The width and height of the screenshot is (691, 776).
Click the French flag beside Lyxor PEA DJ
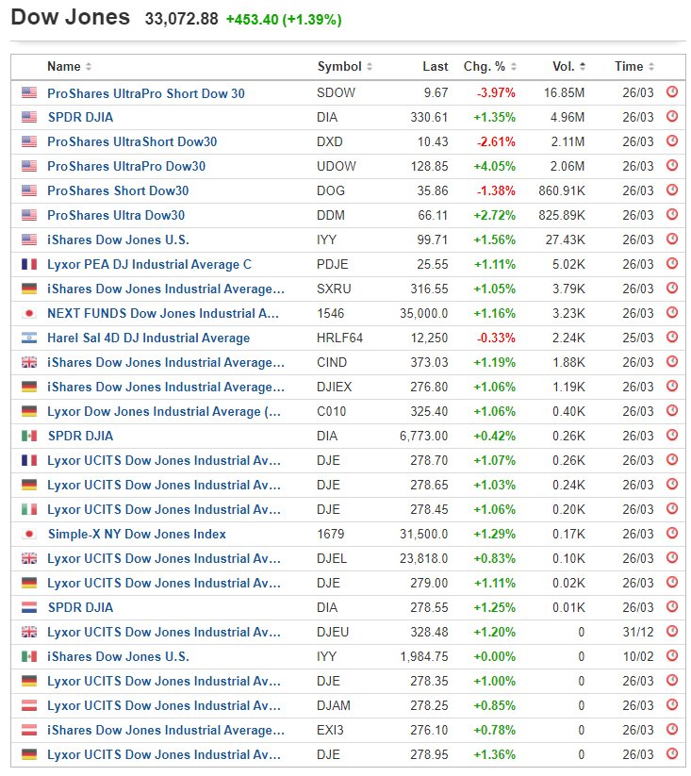[29, 264]
